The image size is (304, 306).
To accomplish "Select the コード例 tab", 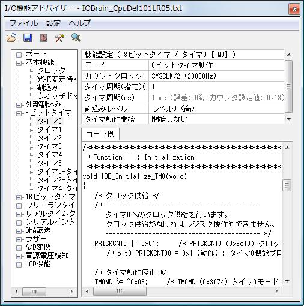I will tap(100, 134).
